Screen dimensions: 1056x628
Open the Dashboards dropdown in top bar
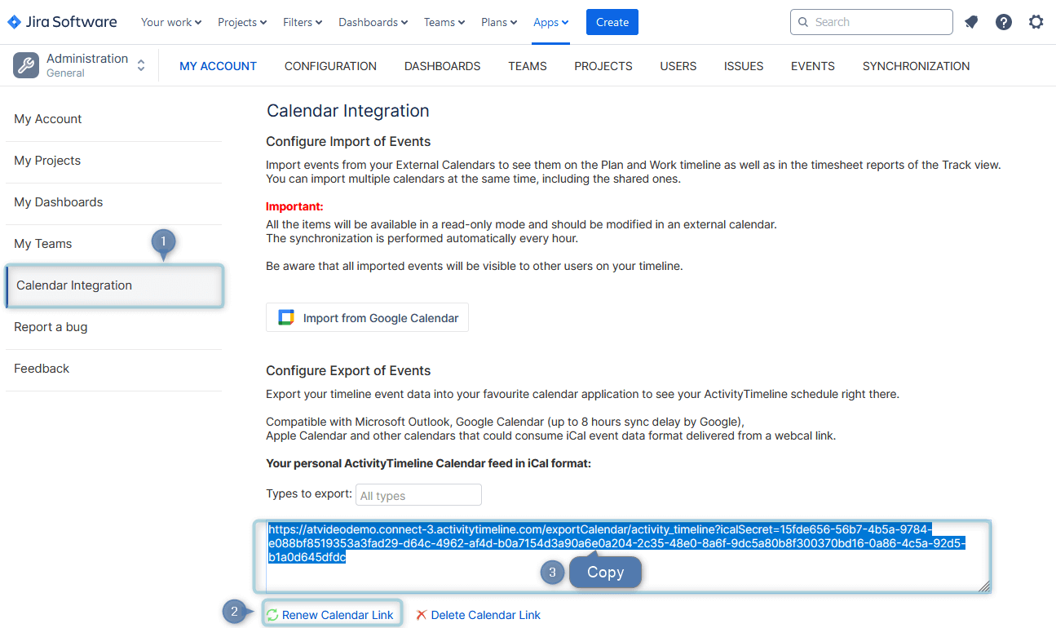coord(373,22)
